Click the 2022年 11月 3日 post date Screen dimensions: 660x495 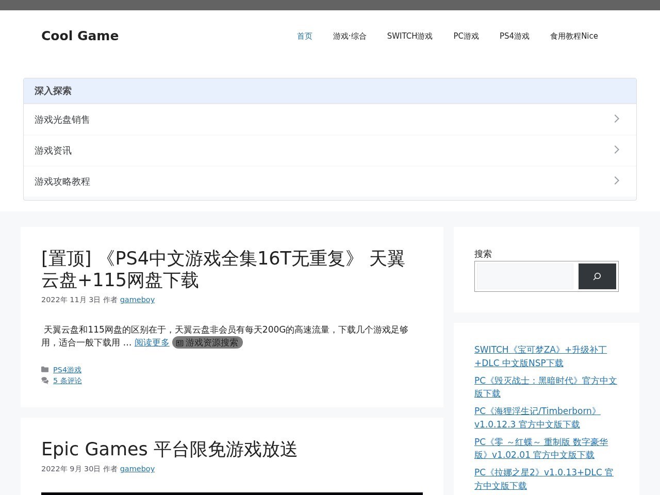point(71,300)
